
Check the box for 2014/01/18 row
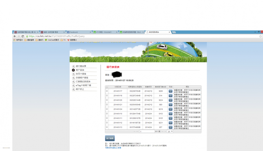(x=107, y=96)
